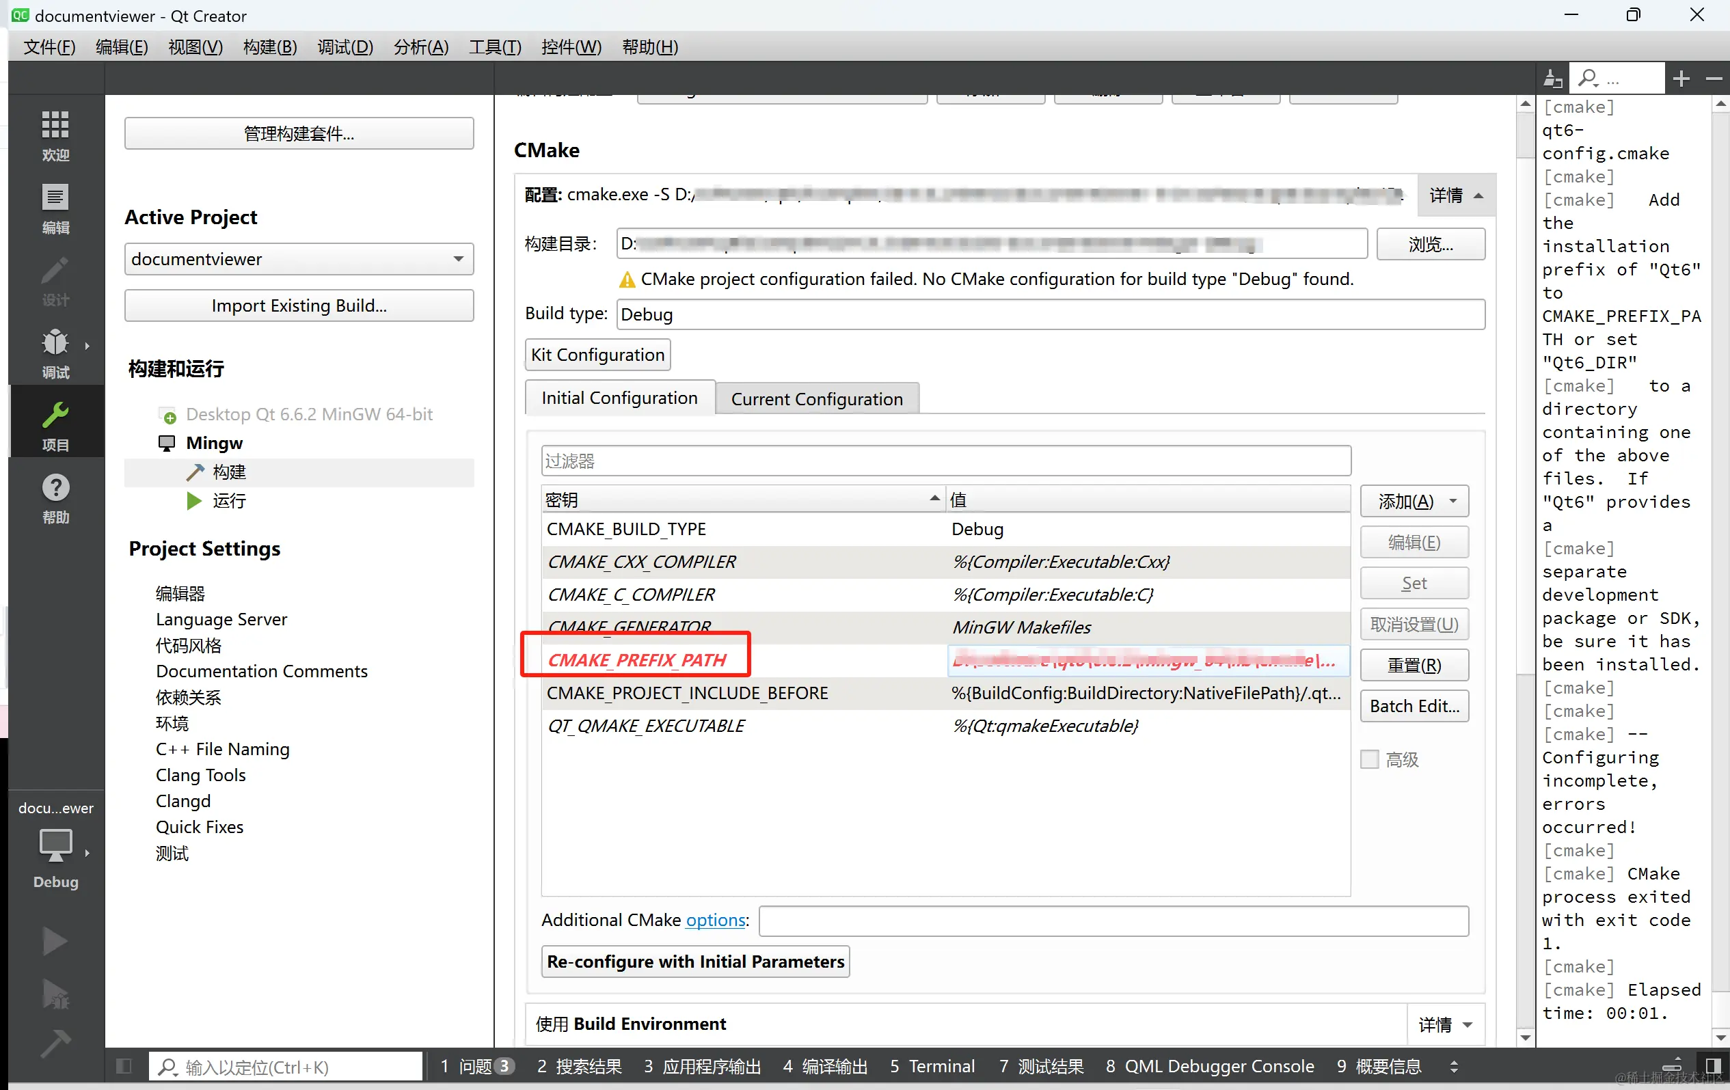Select the QT_QMAKE_EXECUTABLE row
The width and height of the screenshot is (1730, 1090).
click(945, 726)
